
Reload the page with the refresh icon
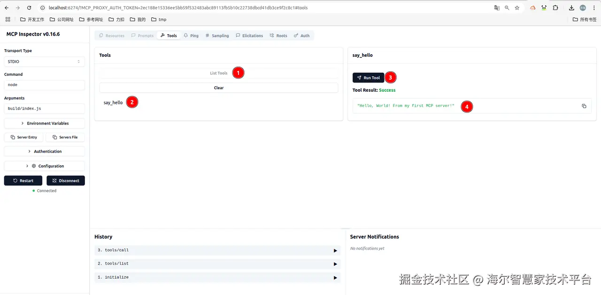pos(29,8)
